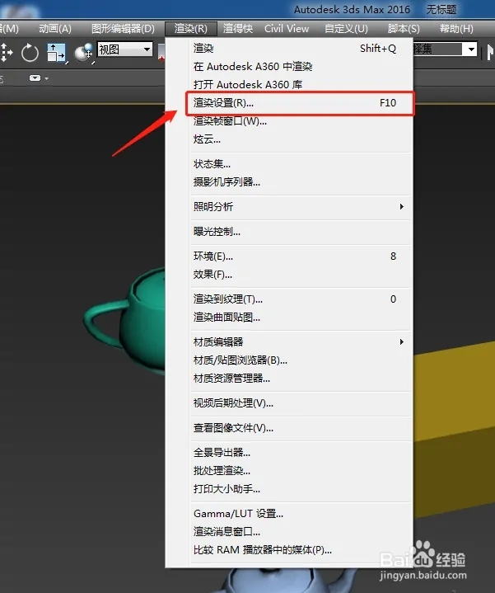Screen dimensions: 495x593
Task: Choose 渲染 Shift+Q menu entry
Action: pos(301,49)
